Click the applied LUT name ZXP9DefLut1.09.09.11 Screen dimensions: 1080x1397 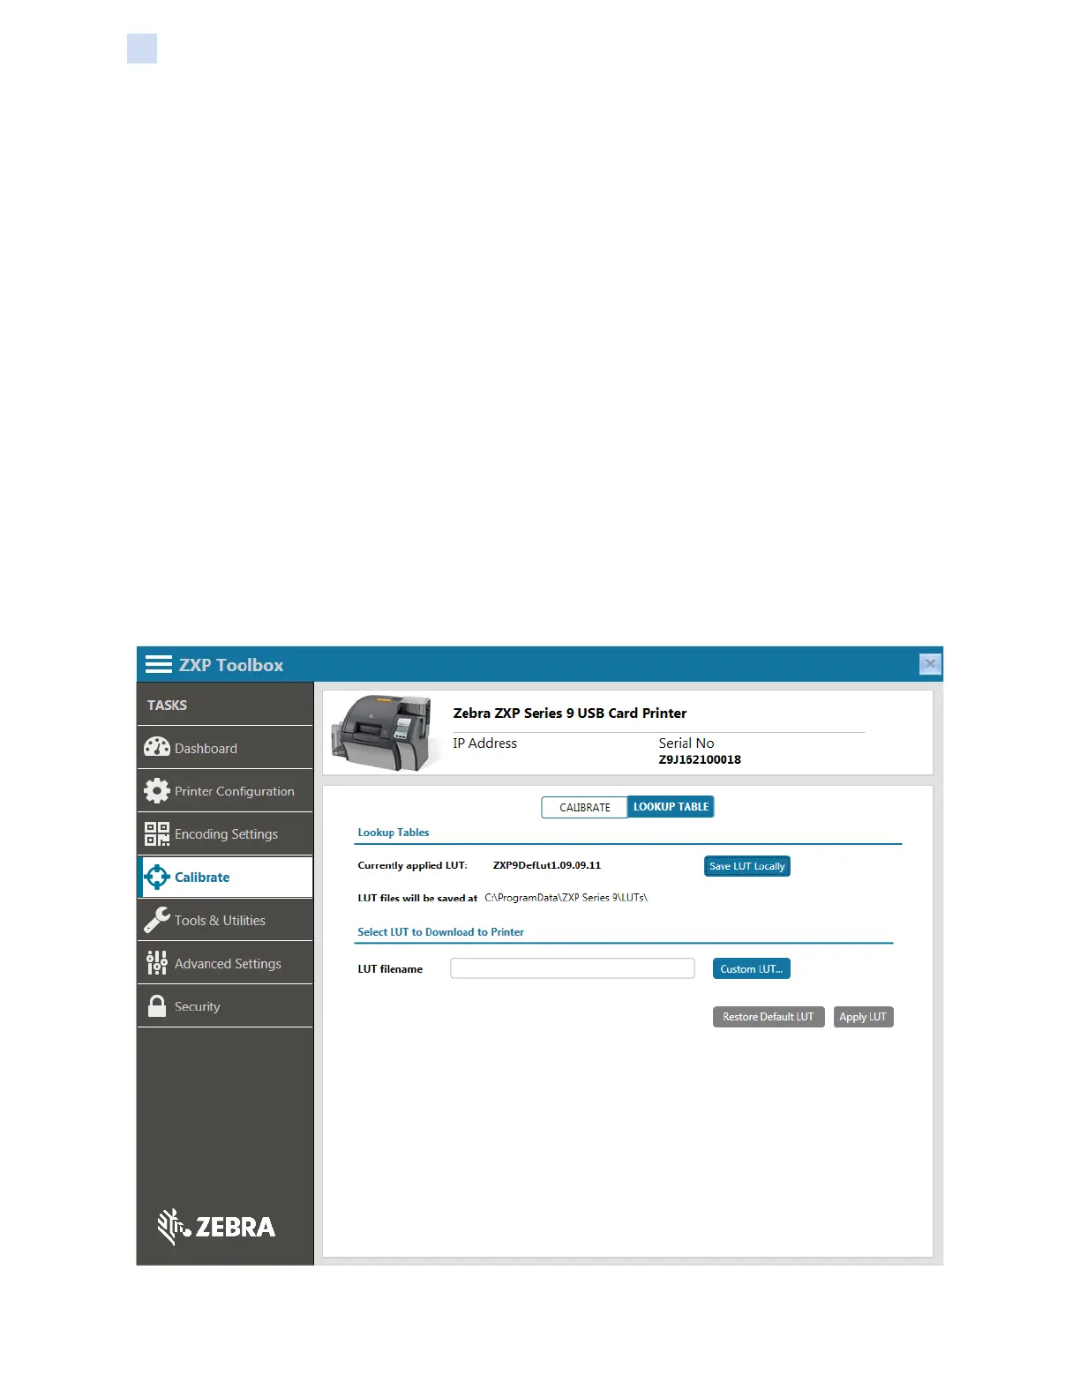[547, 865]
